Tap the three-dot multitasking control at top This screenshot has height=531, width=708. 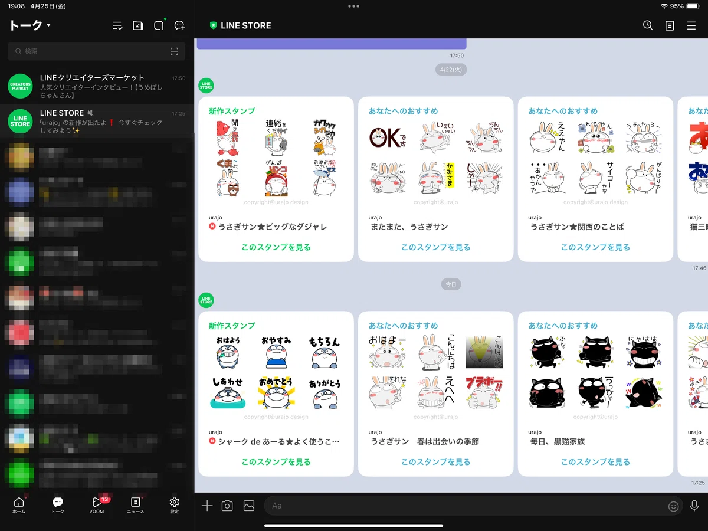pyautogui.click(x=353, y=6)
